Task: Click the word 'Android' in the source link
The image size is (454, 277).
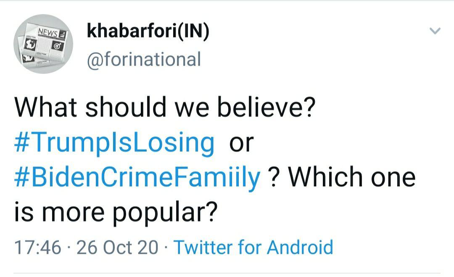Action: [300, 247]
